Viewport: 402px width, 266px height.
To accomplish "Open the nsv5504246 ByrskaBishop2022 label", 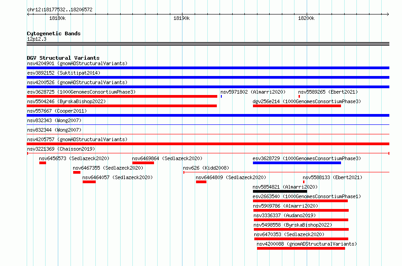I will pyautogui.click(x=66, y=101).
